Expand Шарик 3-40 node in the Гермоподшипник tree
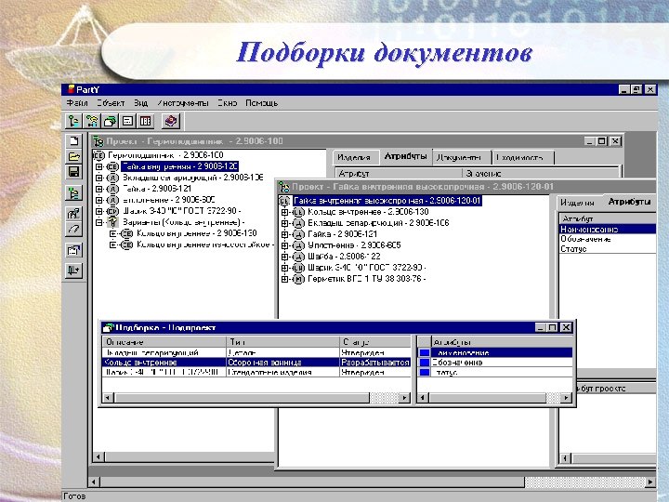 pyautogui.click(x=99, y=211)
